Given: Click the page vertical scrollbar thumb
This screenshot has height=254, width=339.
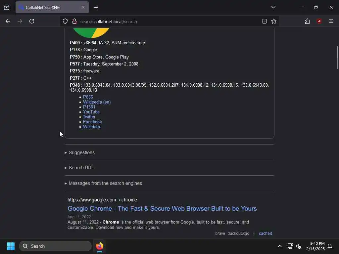Looking at the screenshot, I should [x=337, y=58].
